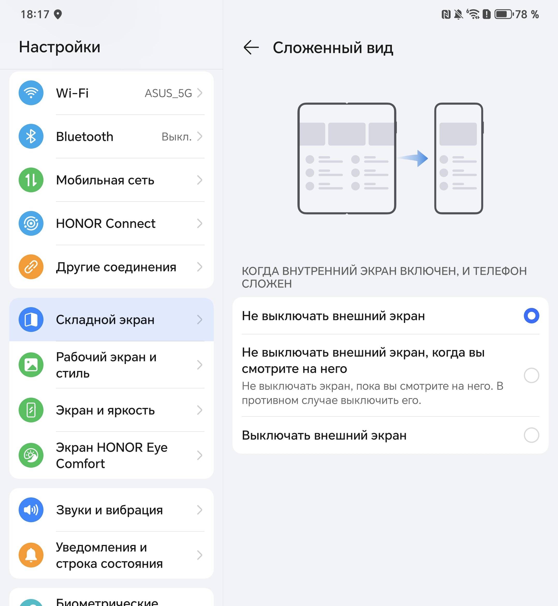Tap the Bluetooth icon in settings
The image size is (558, 606).
point(31,136)
